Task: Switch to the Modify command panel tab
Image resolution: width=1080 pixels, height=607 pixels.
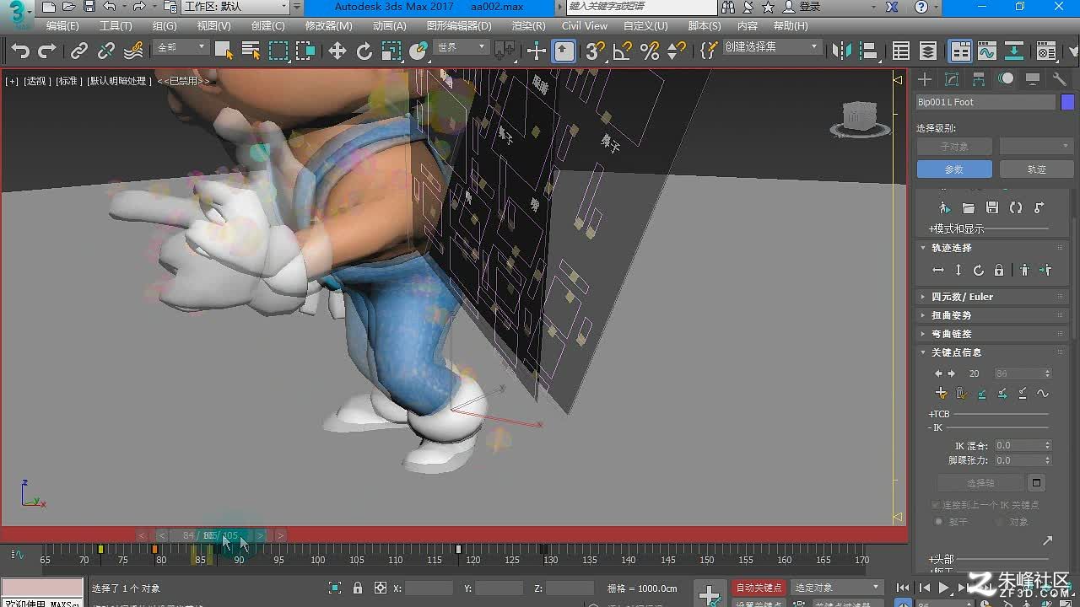Action: [953, 79]
